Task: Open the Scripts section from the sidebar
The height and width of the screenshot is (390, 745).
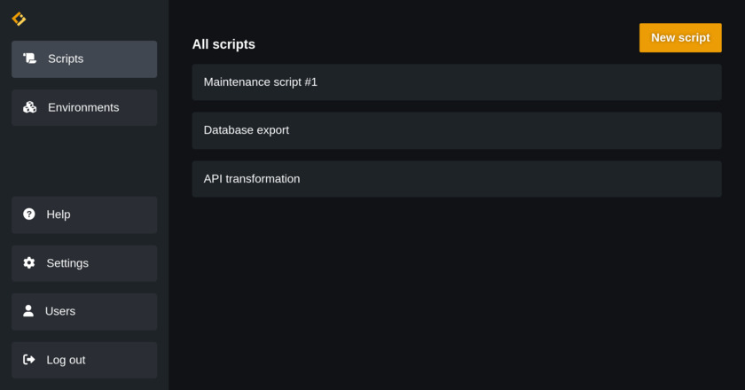Action: pos(66,58)
